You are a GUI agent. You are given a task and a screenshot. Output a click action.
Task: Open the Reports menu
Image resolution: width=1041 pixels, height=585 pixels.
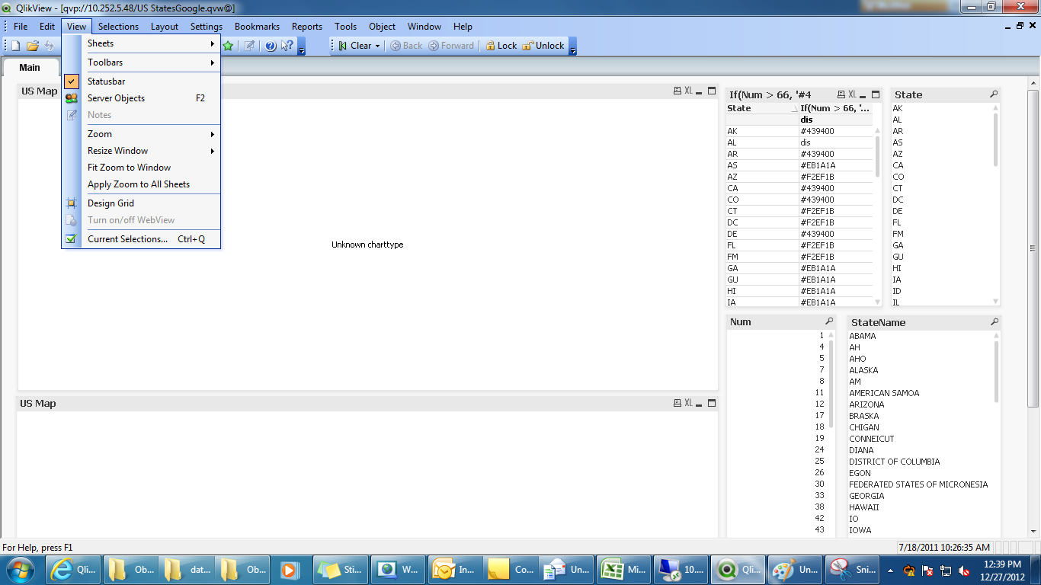(x=307, y=26)
